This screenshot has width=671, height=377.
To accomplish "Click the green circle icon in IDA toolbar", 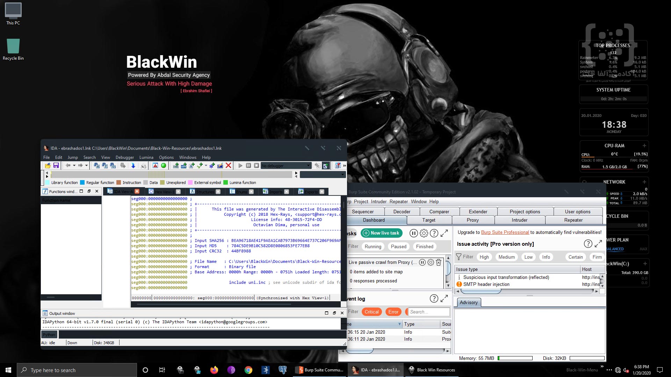I will (164, 165).
